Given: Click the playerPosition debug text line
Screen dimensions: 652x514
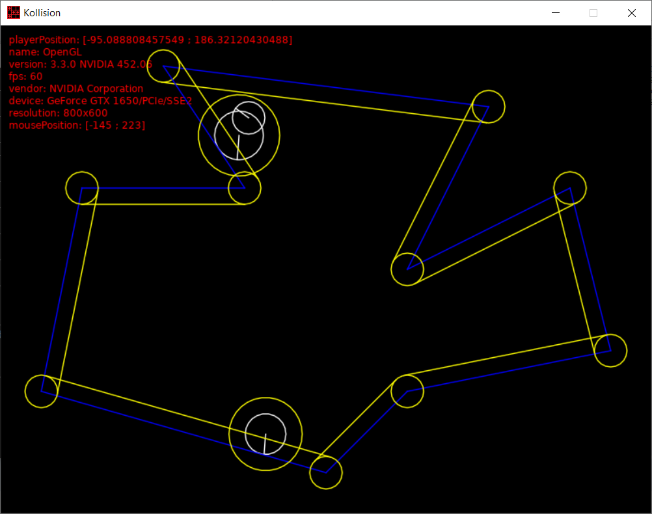Looking at the screenshot, I should point(150,40).
